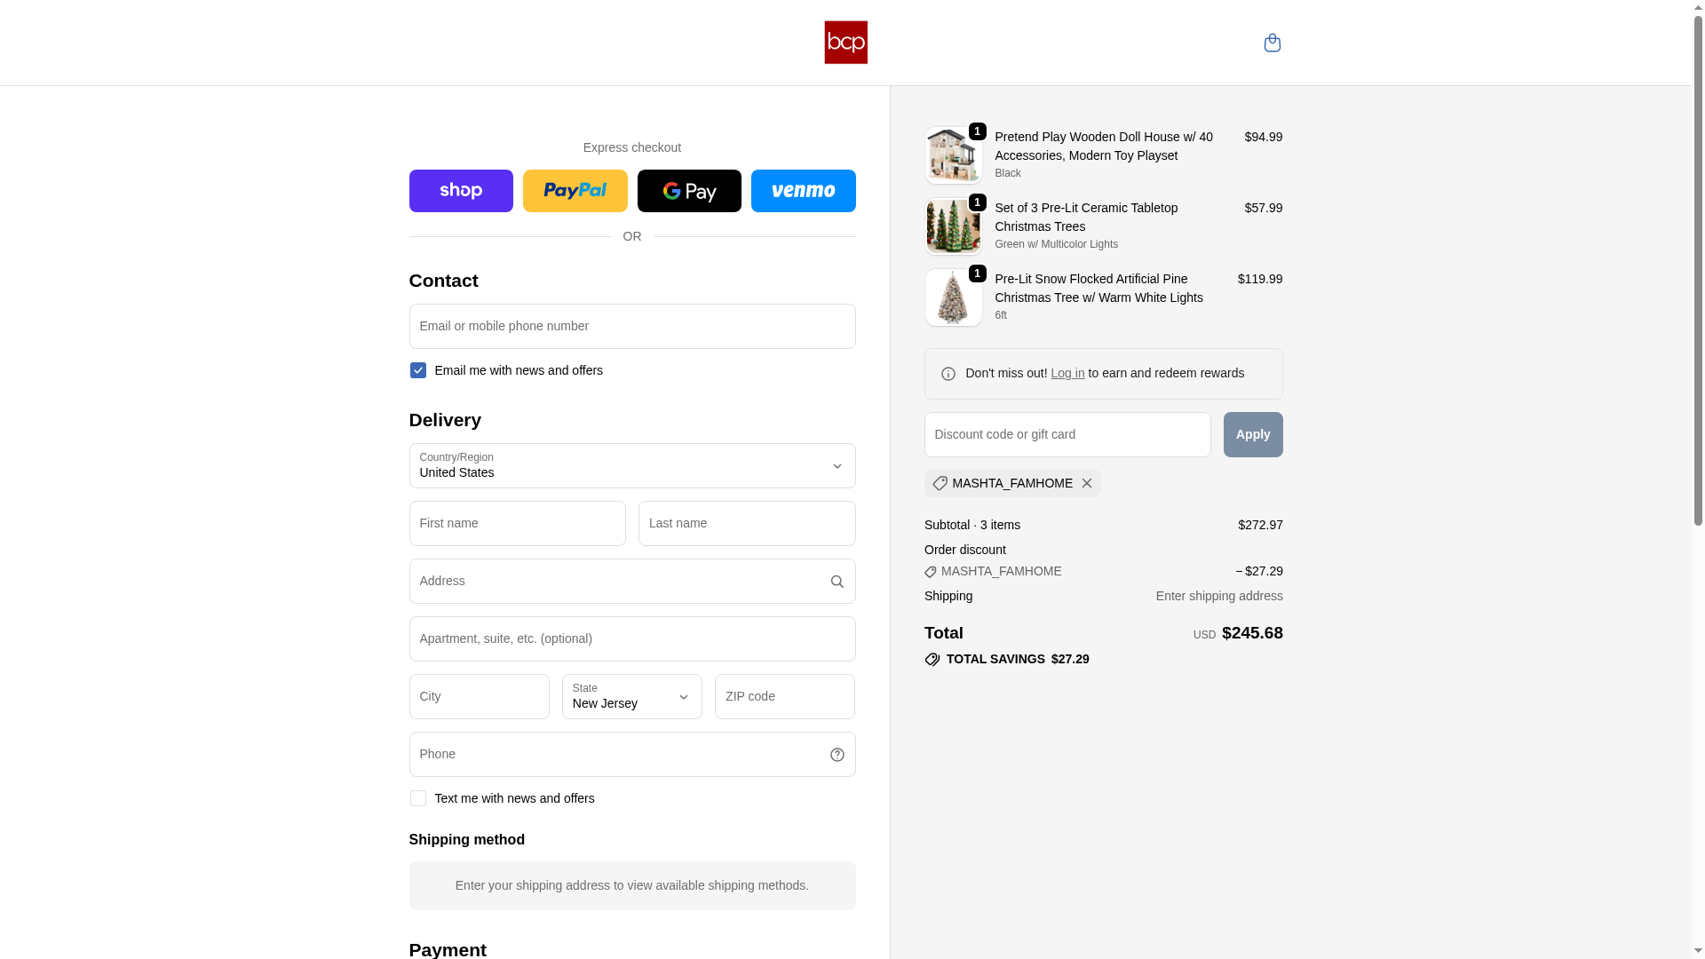Image resolution: width=1705 pixels, height=959 pixels.
Task: Click the phone field help icon
Action: coord(837,755)
